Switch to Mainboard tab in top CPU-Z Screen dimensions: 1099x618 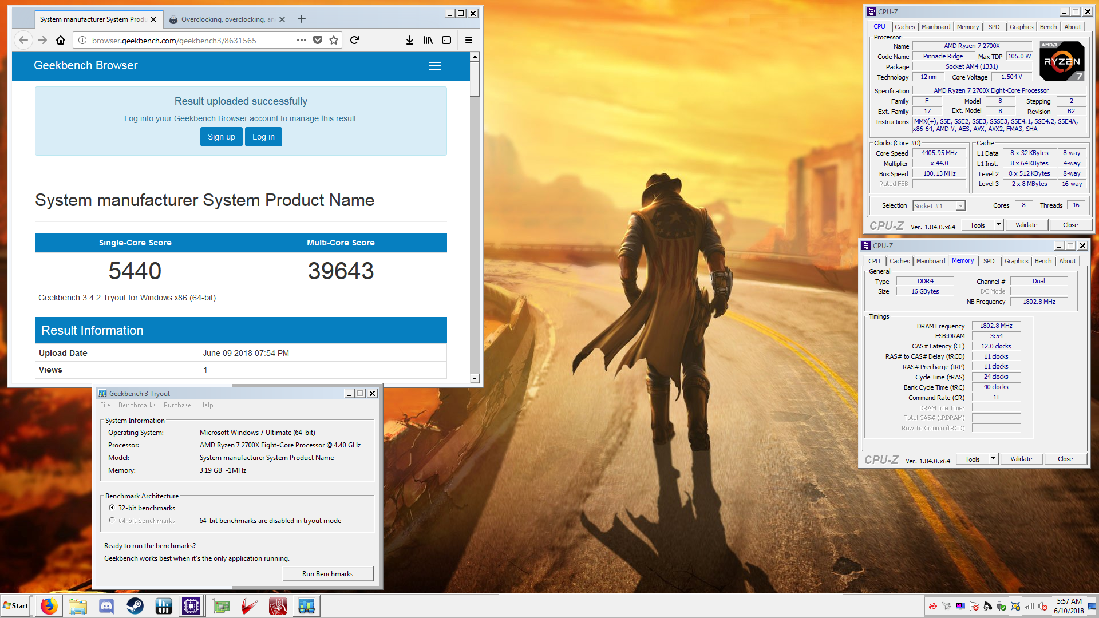pyautogui.click(x=936, y=27)
